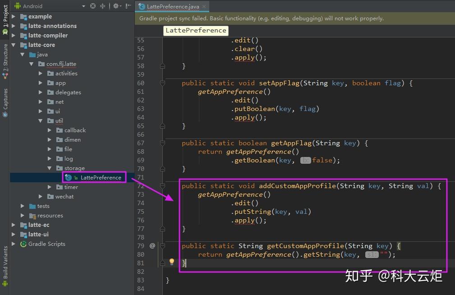Collapse the latte-core module
This screenshot has height=295, width=455.
click(x=14, y=45)
